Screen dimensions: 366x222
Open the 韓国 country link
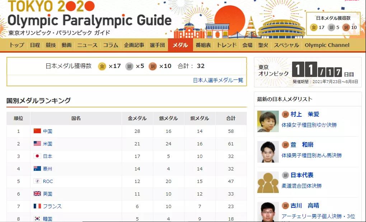click(48, 219)
